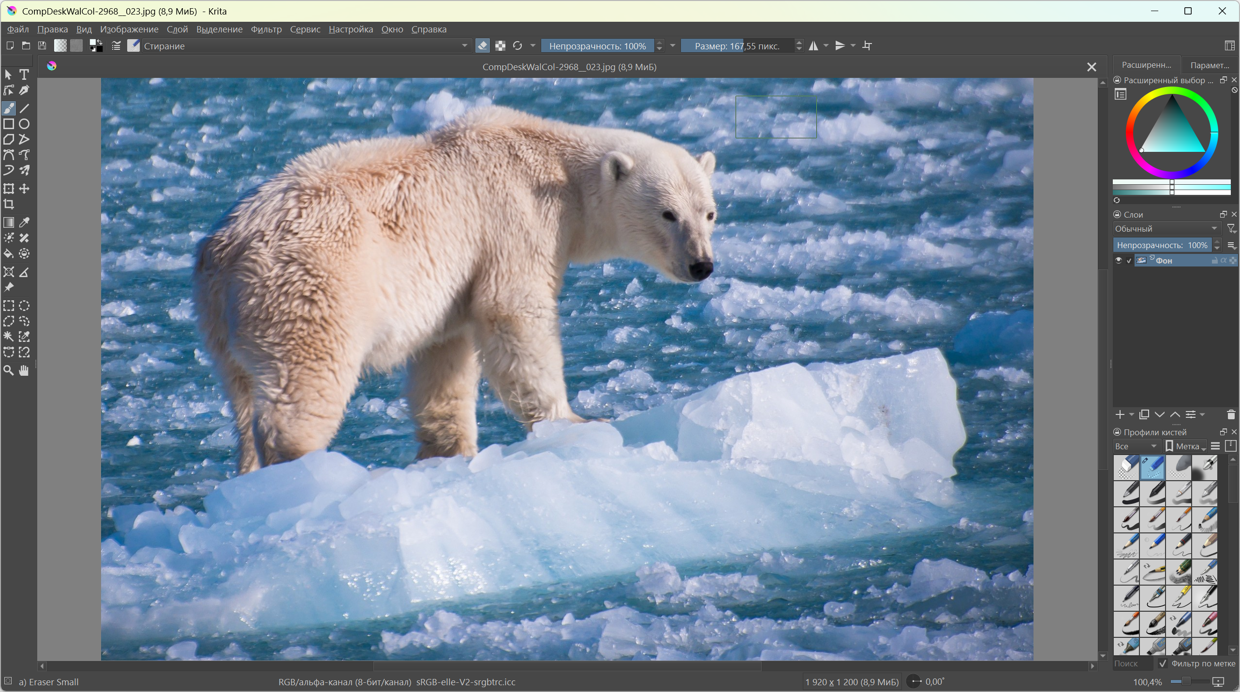Toggle the Фильтр по метке checkbox
Screen dimensions: 1240x692
[x=1163, y=663]
